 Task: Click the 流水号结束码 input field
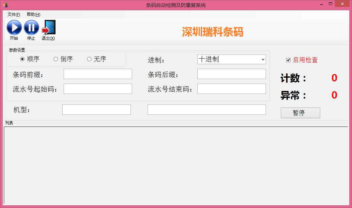(x=231, y=89)
